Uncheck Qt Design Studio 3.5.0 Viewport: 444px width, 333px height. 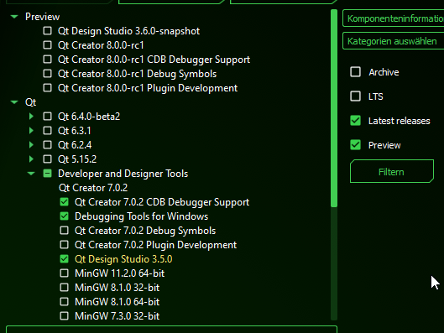(65, 259)
